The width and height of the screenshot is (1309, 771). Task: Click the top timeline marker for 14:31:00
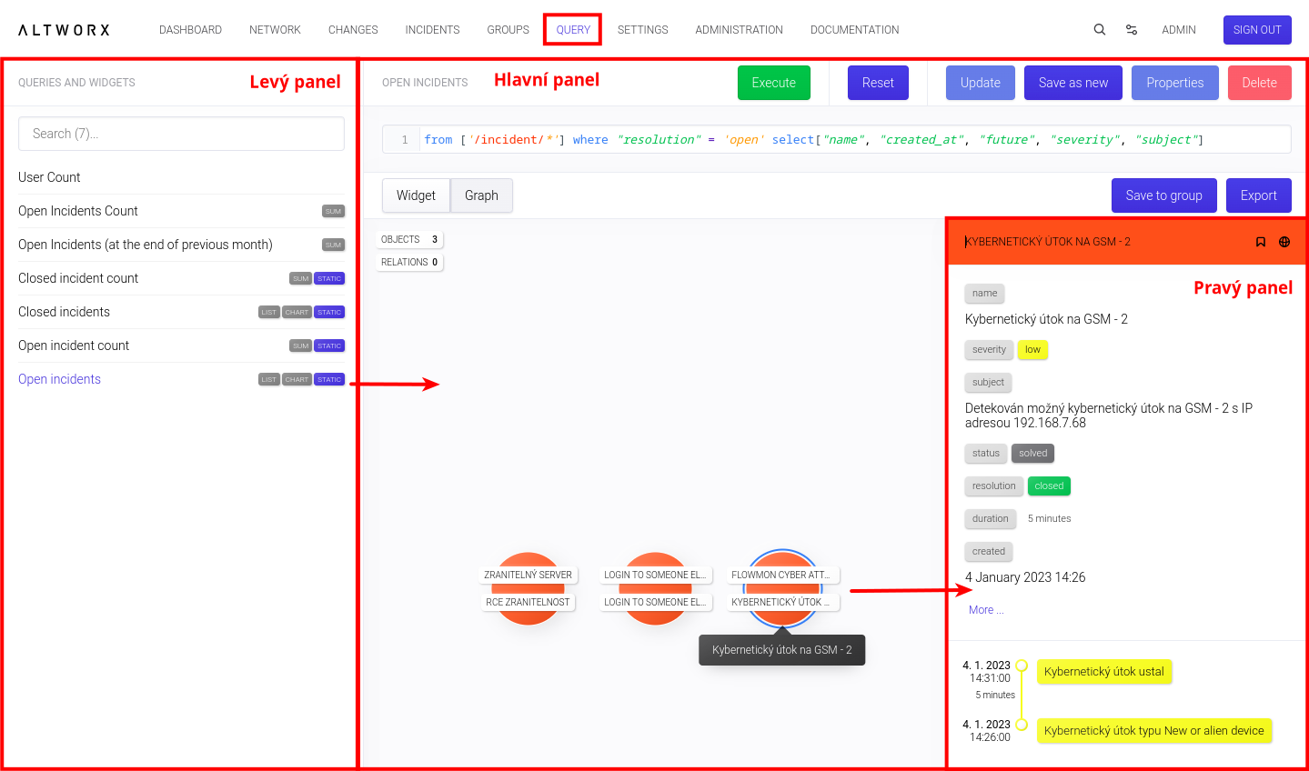tap(1022, 666)
